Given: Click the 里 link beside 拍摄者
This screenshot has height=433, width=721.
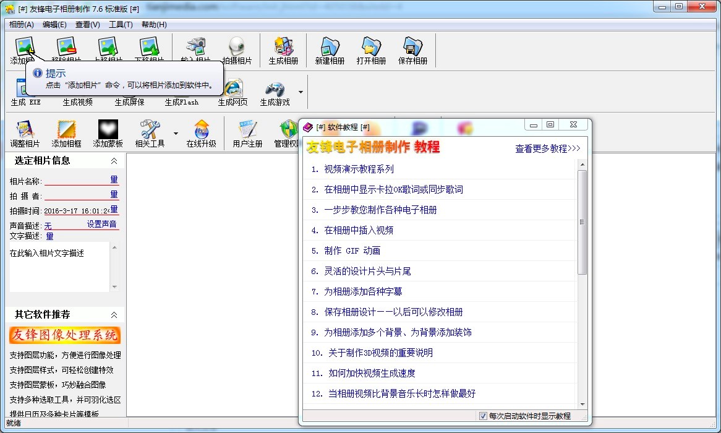Looking at the screenshot, I should (x=114, y=194).
